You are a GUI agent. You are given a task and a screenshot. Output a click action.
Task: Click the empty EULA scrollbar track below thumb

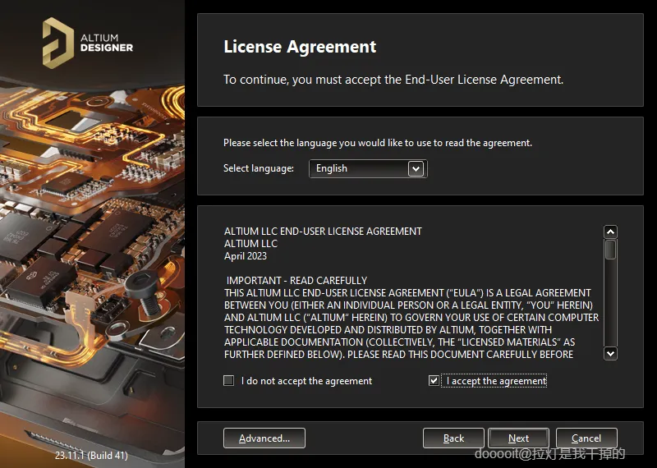coord(610,302)
